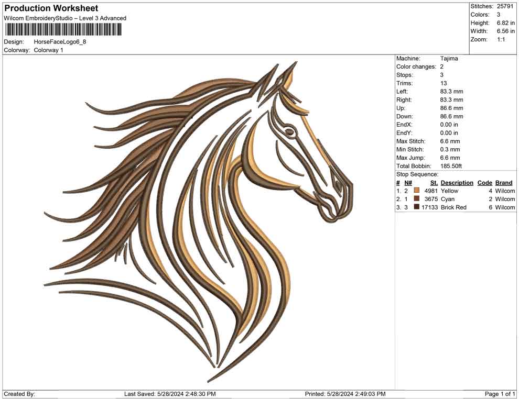
Task: Select the St. column header
Action: point(433,182)
